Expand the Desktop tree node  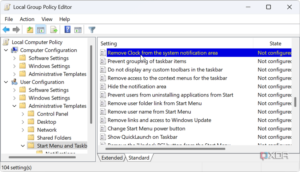tap(23, 122)
